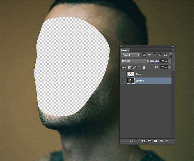The image size is (194, 161).
Task: Select the Face layer name
Action: (138, 74)
